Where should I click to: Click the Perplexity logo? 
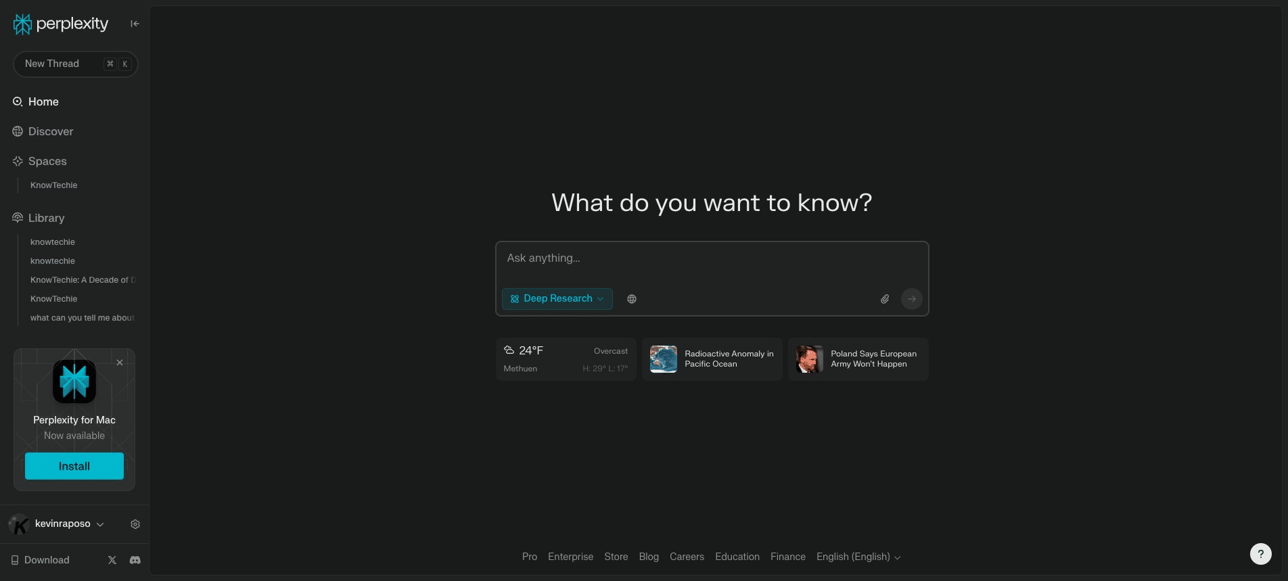pyautogui.click(x=61, y=24)
